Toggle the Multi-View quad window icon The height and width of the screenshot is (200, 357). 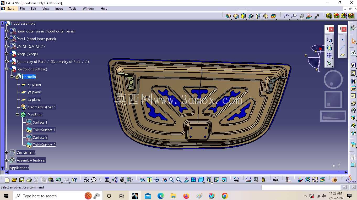tap(193, 180)
